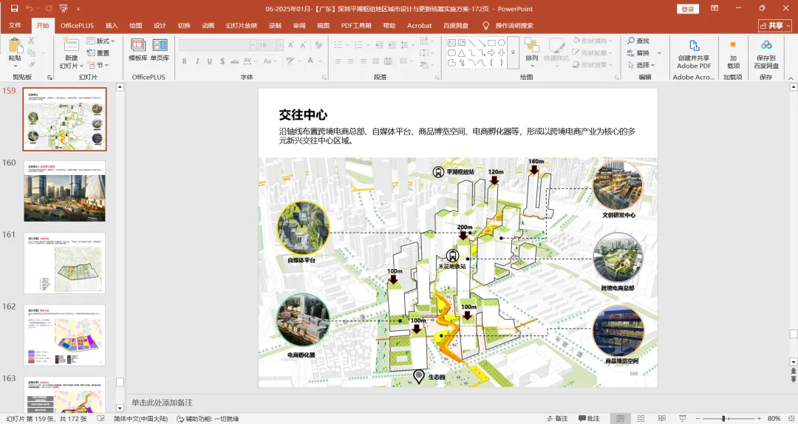Open the 形状填充 shape fill dropdown

pos(593,41)
